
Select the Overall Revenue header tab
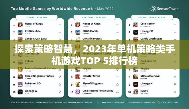click(37, 17)
